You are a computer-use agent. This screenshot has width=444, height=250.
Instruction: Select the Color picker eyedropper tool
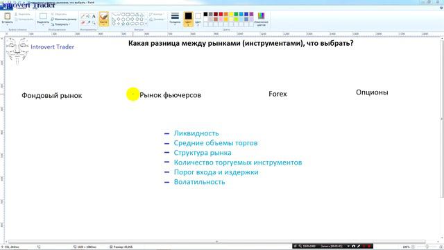click(88, 22)
